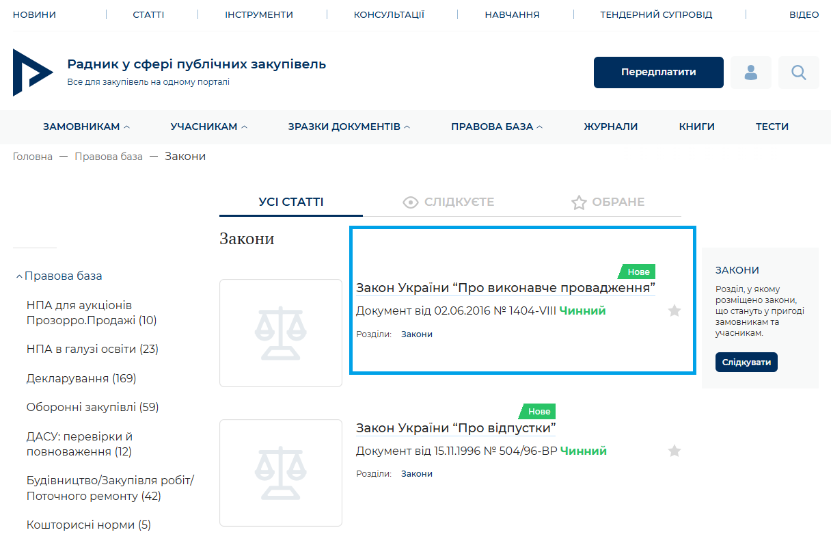Image resolution: width=831 pixels, height=541 pixels.
Task: Expand the "Учасникам" dropdown menu
Action: (x=208, y=127)
